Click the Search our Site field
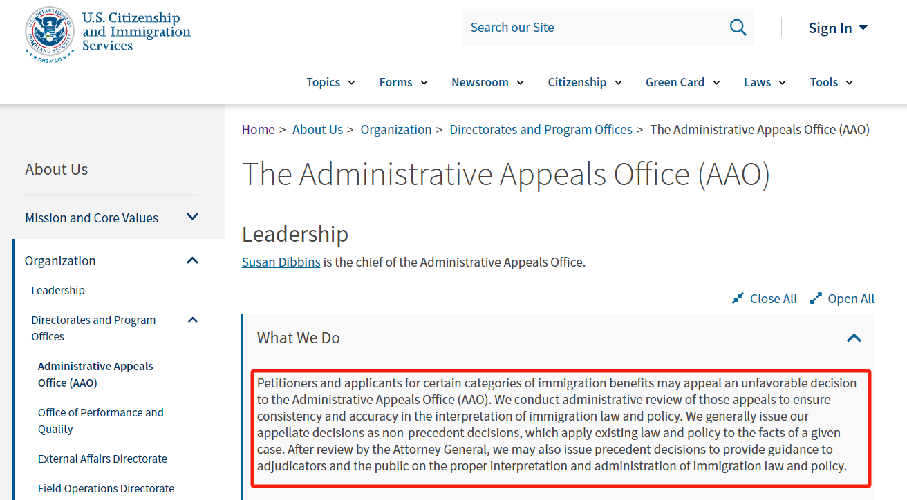 pos(595,28)
